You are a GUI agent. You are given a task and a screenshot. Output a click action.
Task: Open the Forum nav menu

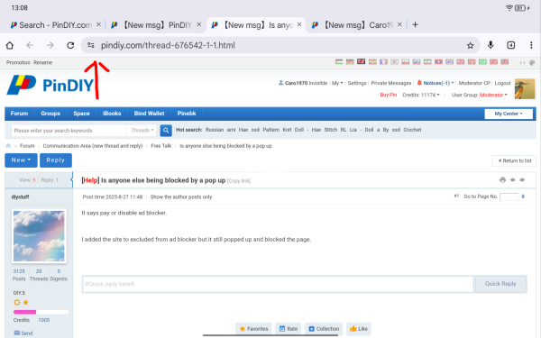[x=19, y=114]
